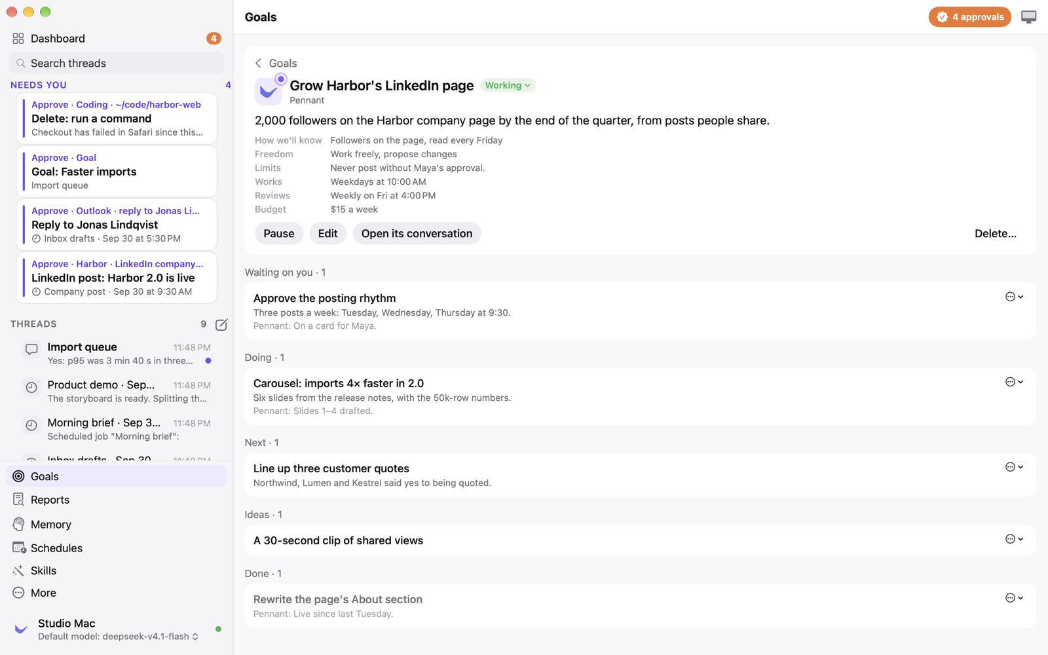Open options menu for Rewrite the page's About section
This screenshot has height=655, width=1048.
pos(1014,598)
